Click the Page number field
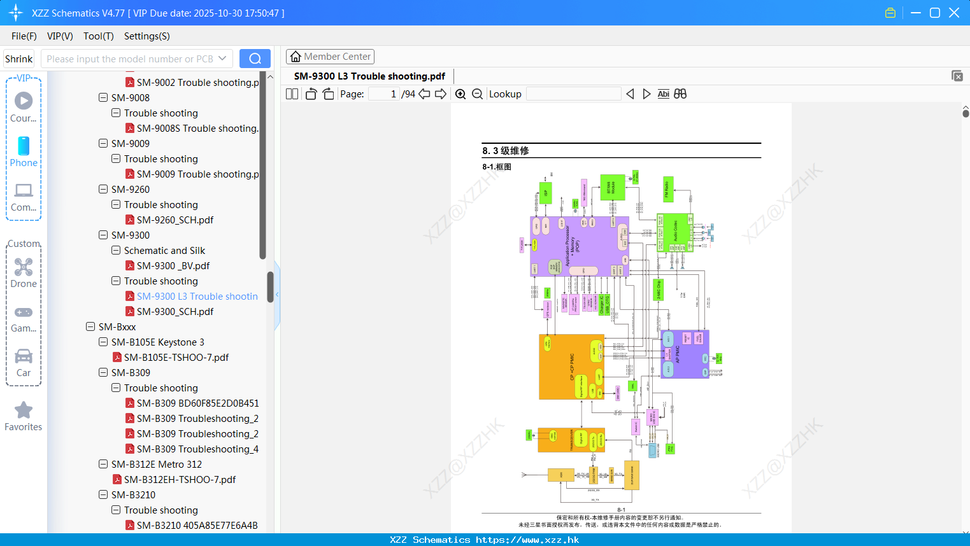Screen dimensions: 970x546 coord(384,94)
